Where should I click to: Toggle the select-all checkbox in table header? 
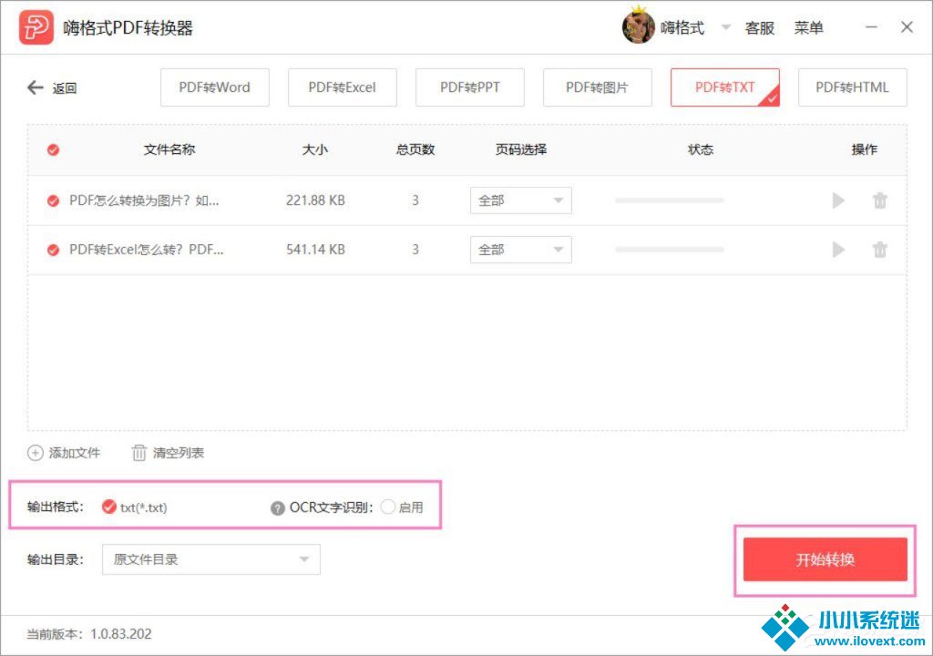[53, 149]
